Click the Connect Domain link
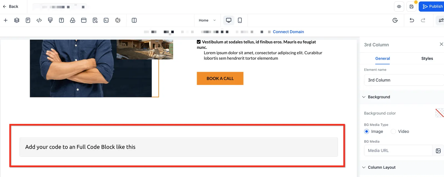Viewport: 444px width, 177px height. coord(288,32)
